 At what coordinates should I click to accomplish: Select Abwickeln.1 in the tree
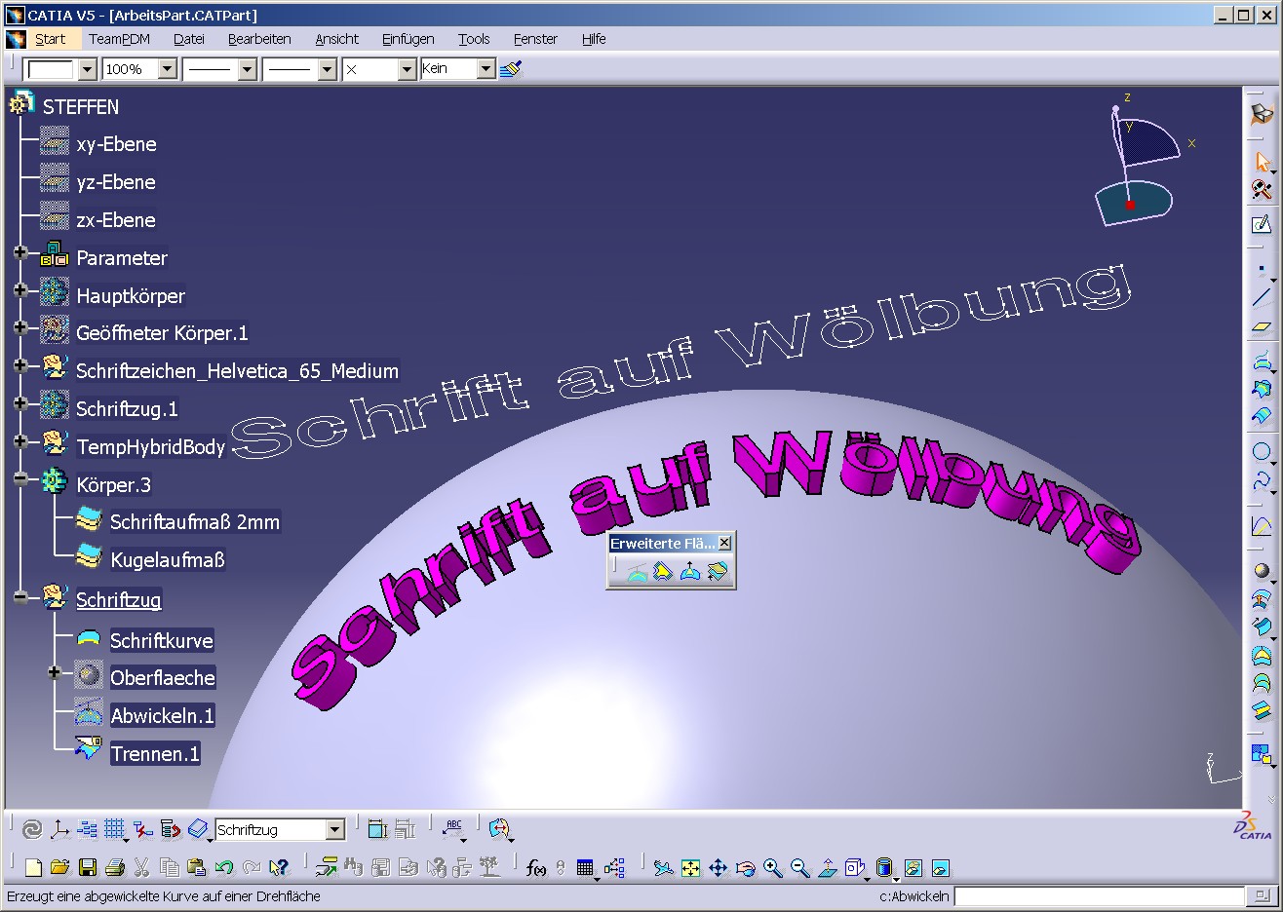[x=162, y=715]
